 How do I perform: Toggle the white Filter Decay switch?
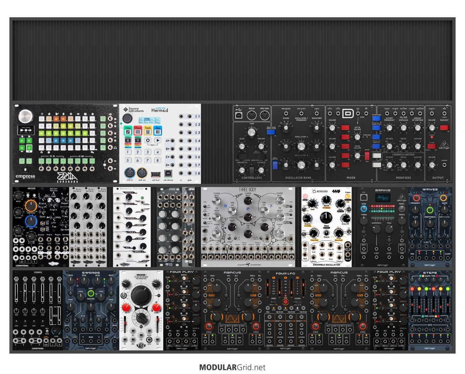click(377, 156)
